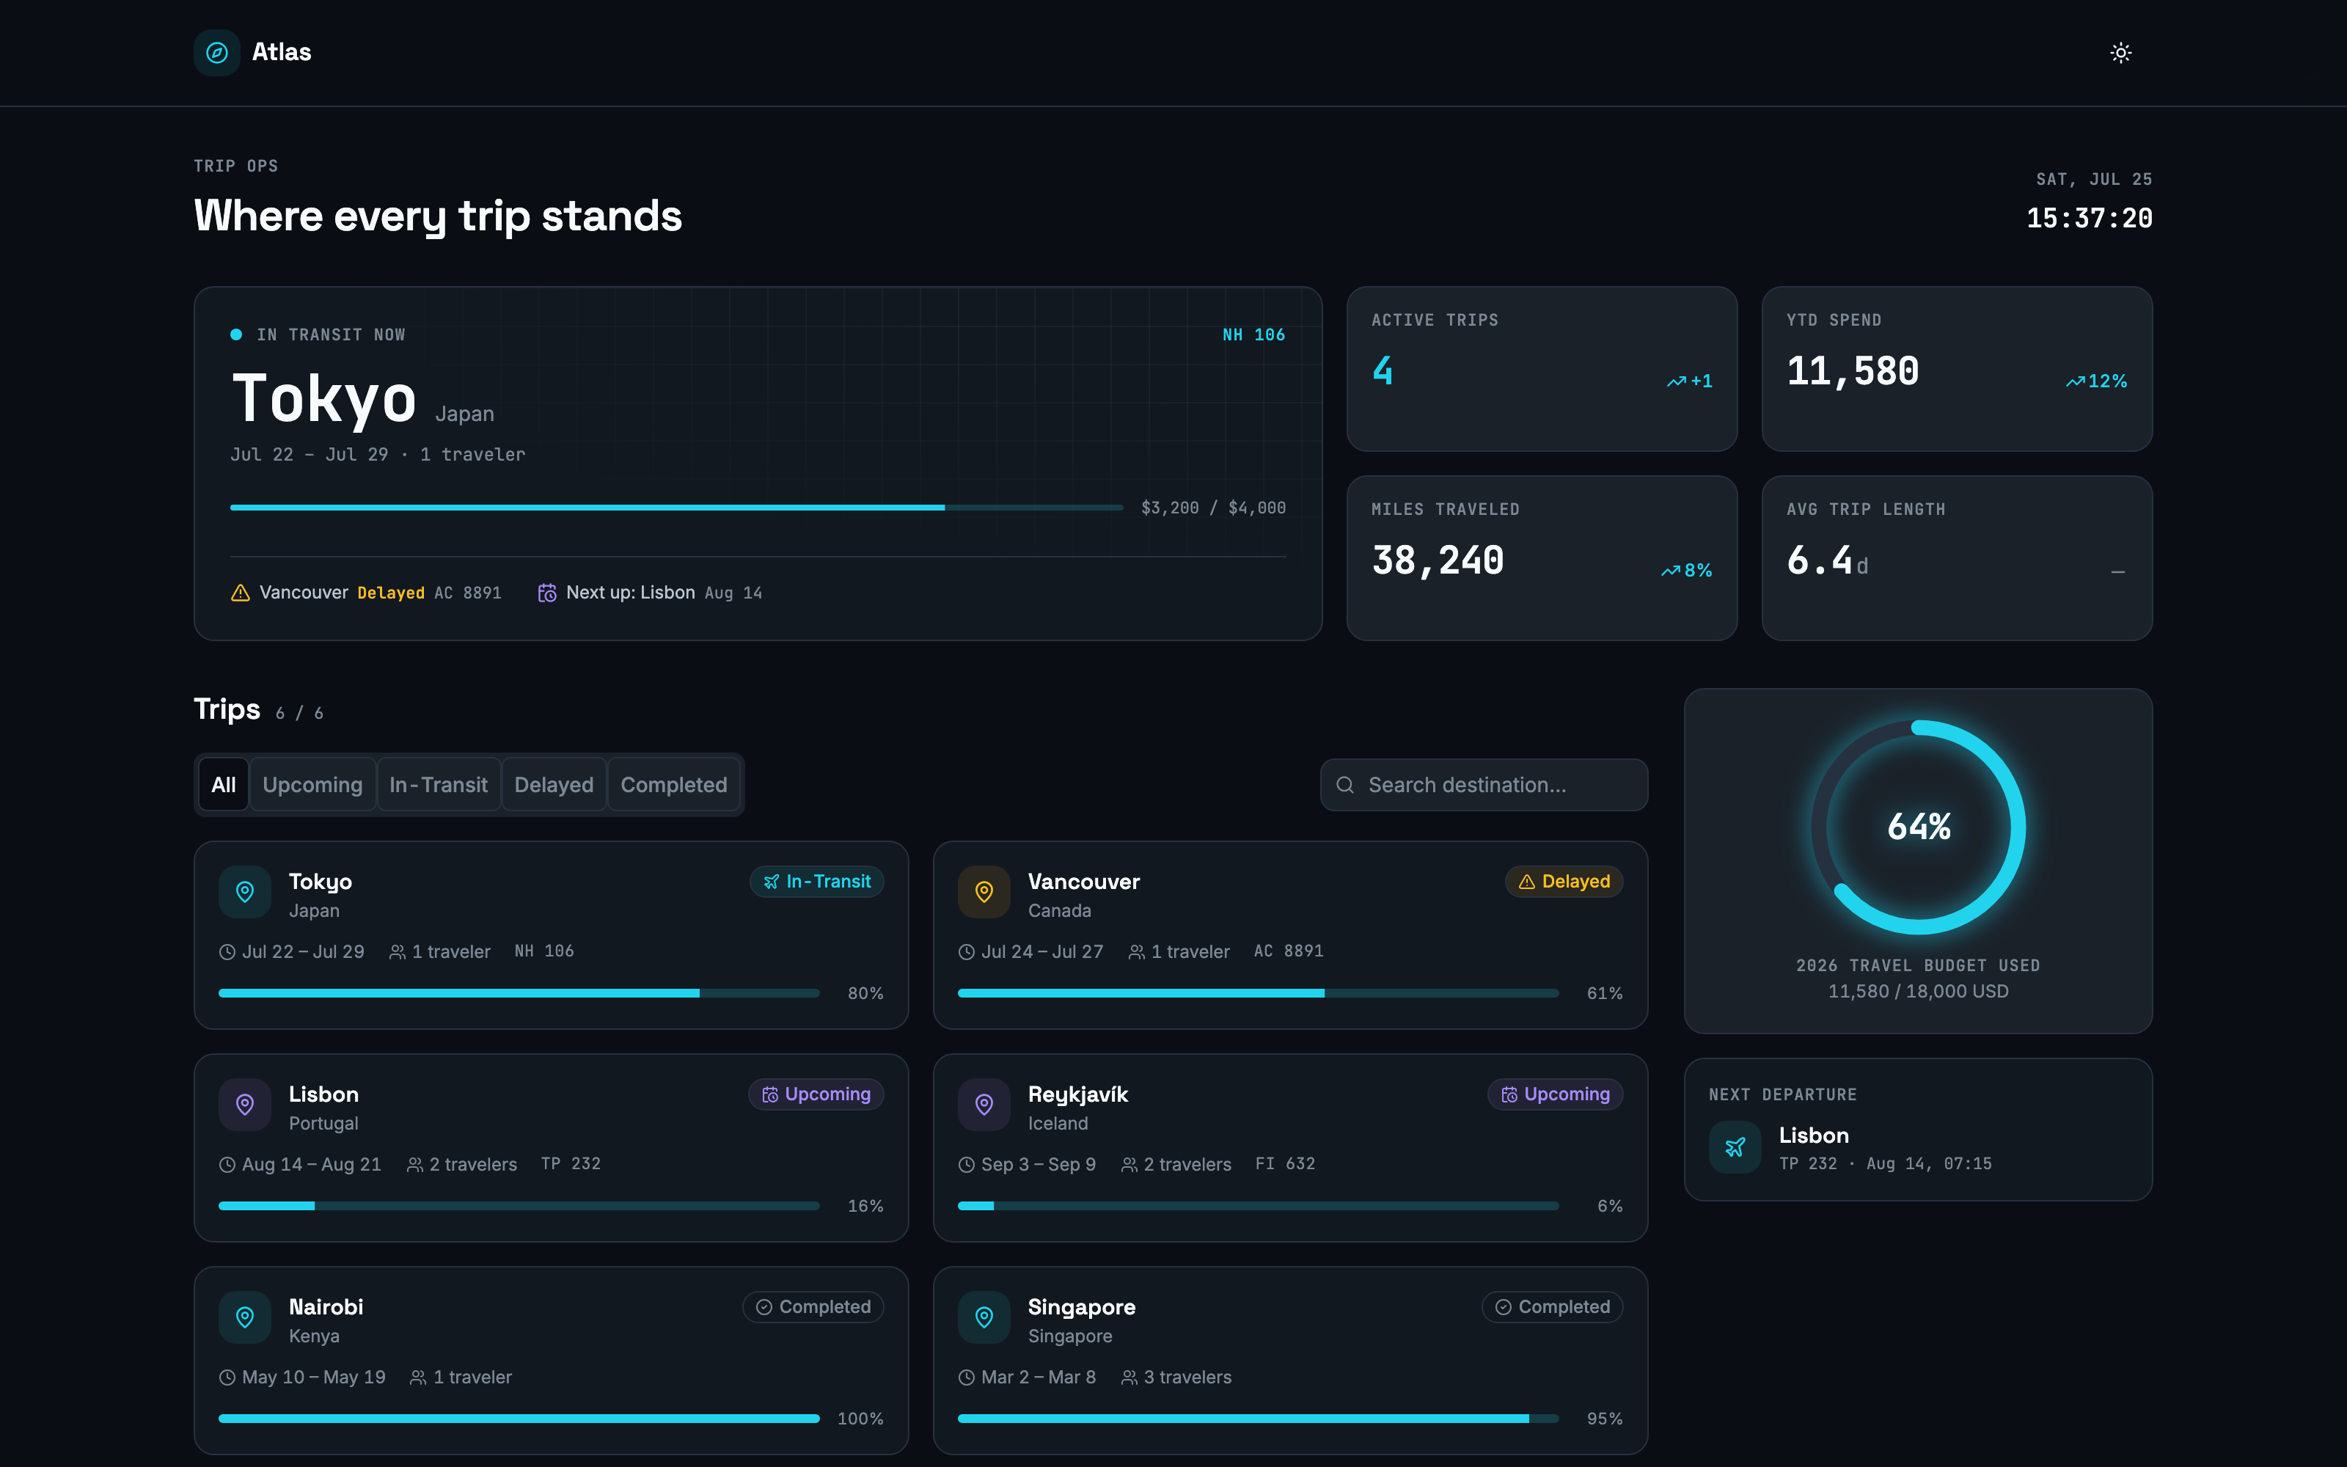This screenshot has width=2347, height=1467.
Task: Click the 11,580 / 18,000 USD text
Action: pyautogui.click(x=1919, y=992)
